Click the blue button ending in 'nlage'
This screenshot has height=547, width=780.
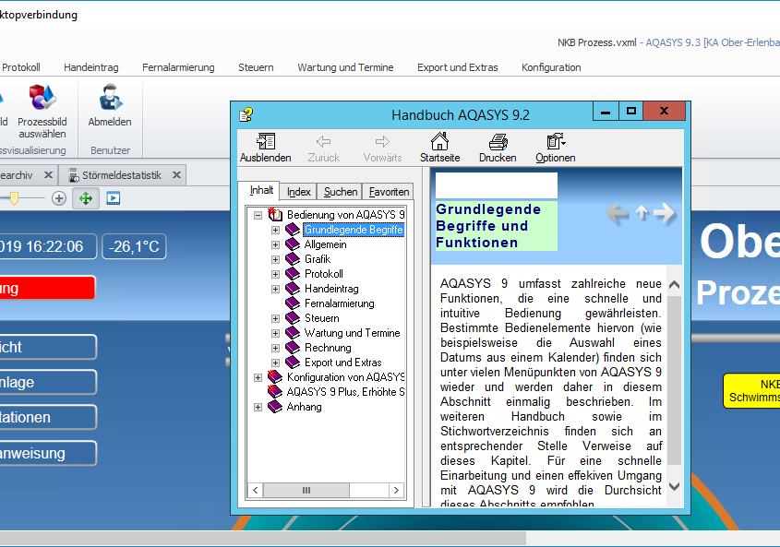pos(48,382)
